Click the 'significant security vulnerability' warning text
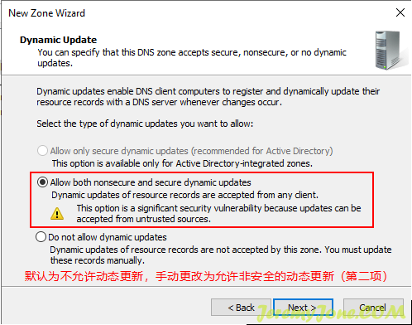Viewport: 412px width, 325px height. click(218, 213)
